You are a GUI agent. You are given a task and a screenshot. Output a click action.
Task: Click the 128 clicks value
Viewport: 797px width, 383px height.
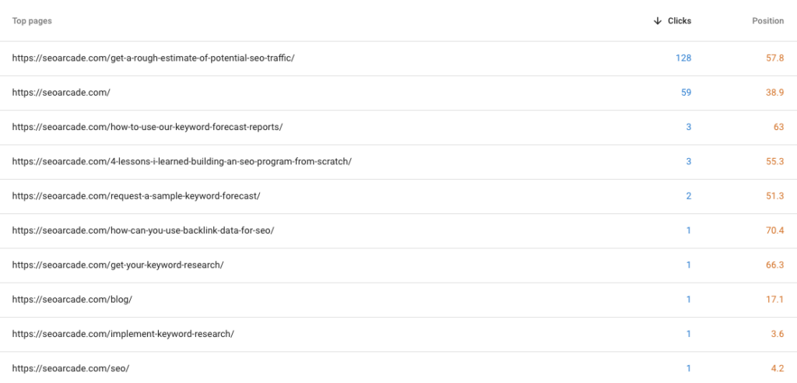683,58
